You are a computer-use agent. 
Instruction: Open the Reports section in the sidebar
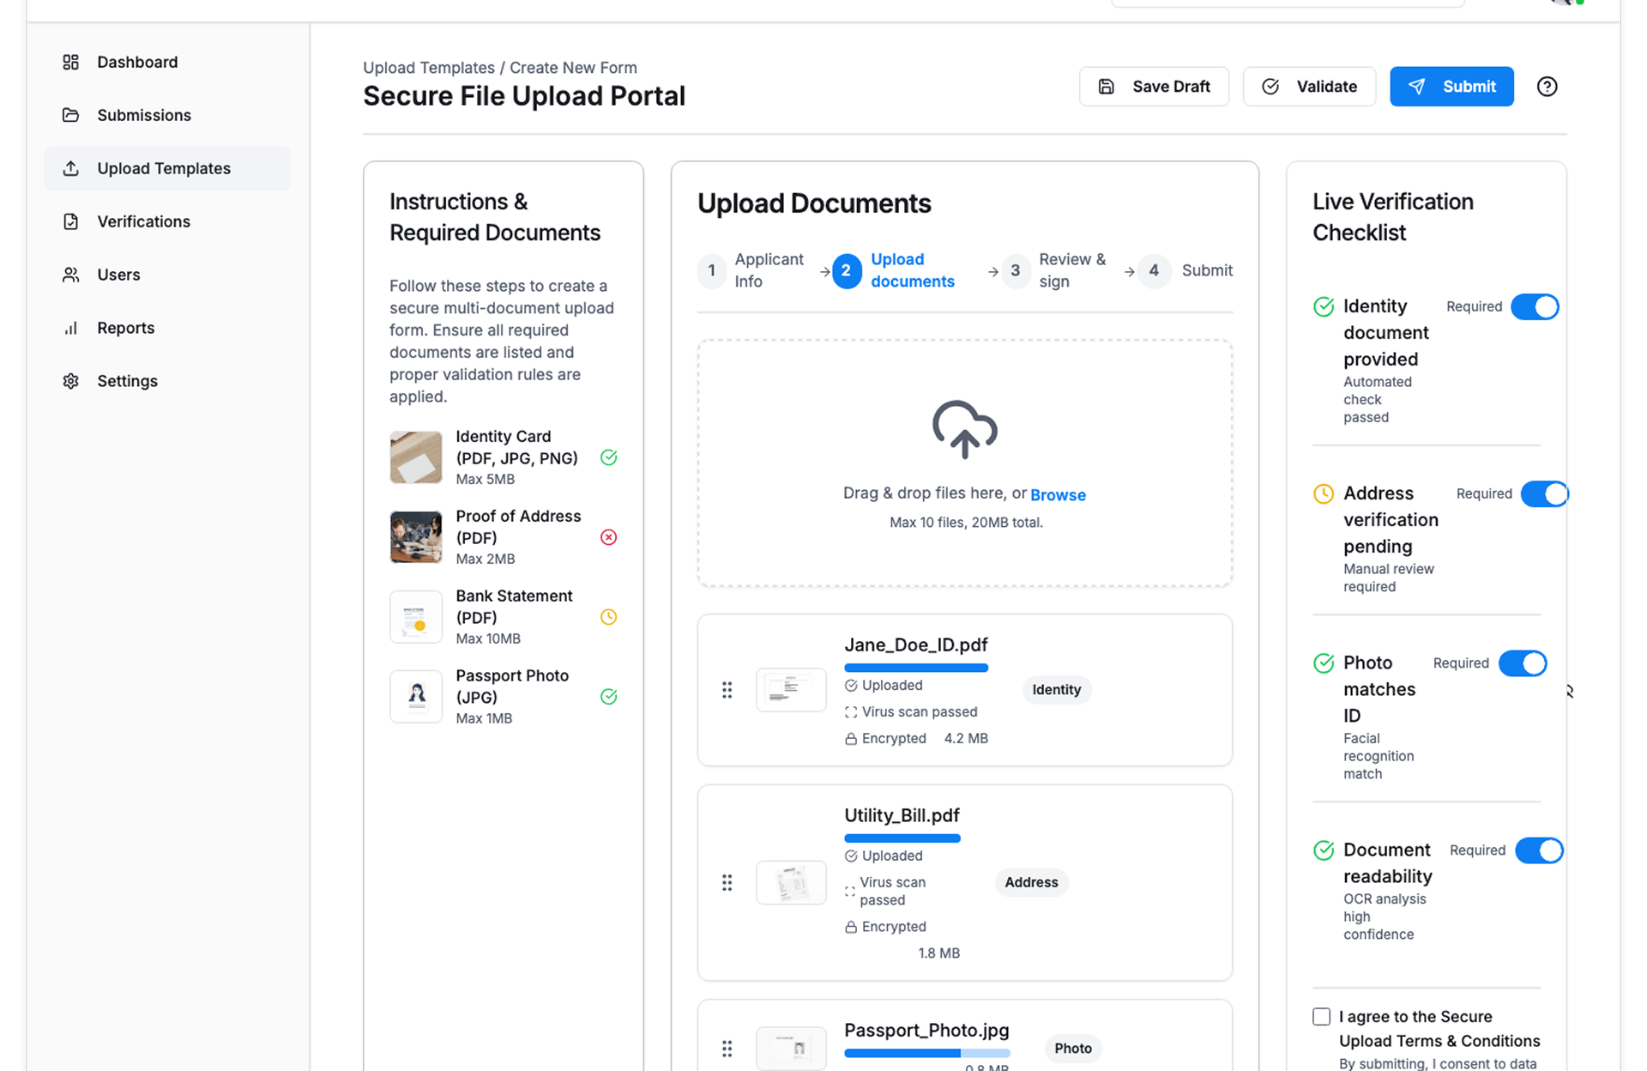pos(125,328)
